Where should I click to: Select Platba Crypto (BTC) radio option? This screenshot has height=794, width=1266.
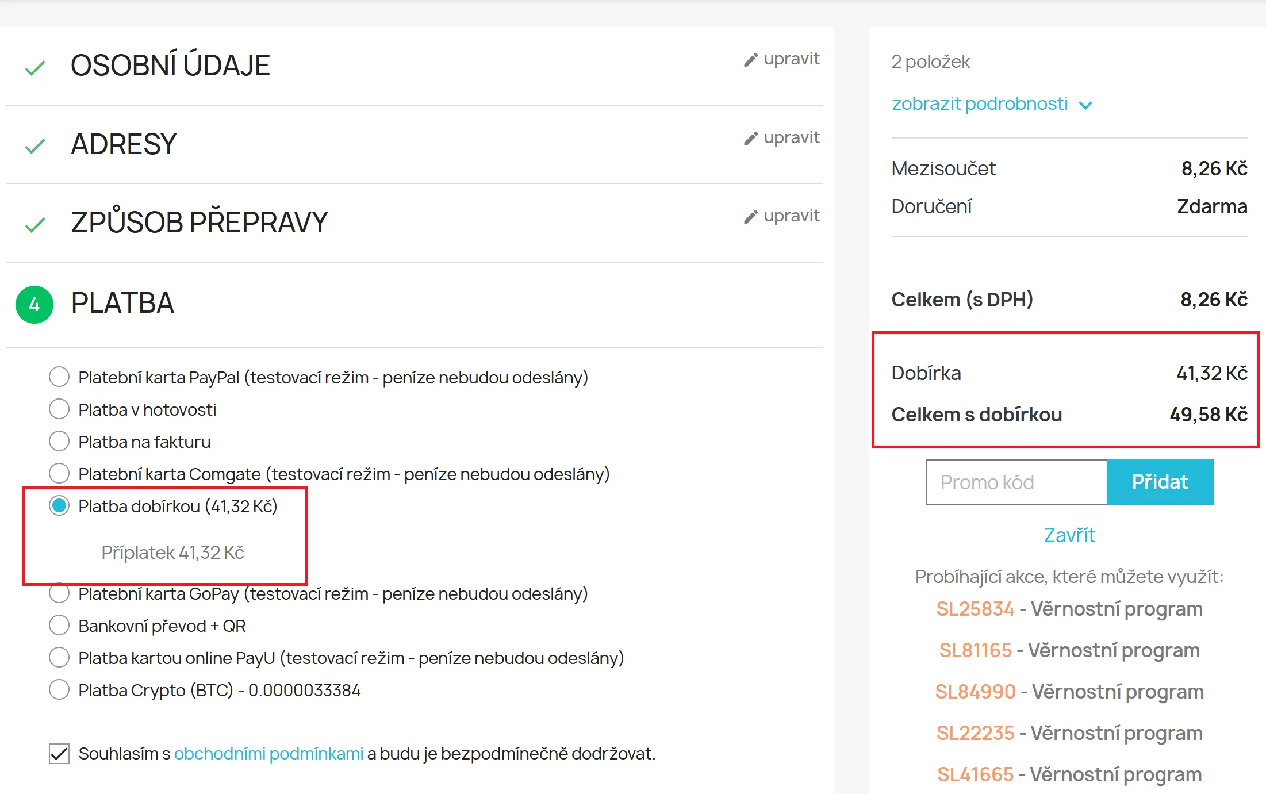click(59, 689)
